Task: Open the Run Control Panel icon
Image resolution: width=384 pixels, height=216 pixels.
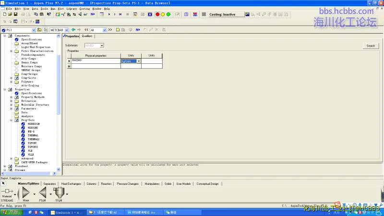Action: pyautogui.click(x=135, y=14)
